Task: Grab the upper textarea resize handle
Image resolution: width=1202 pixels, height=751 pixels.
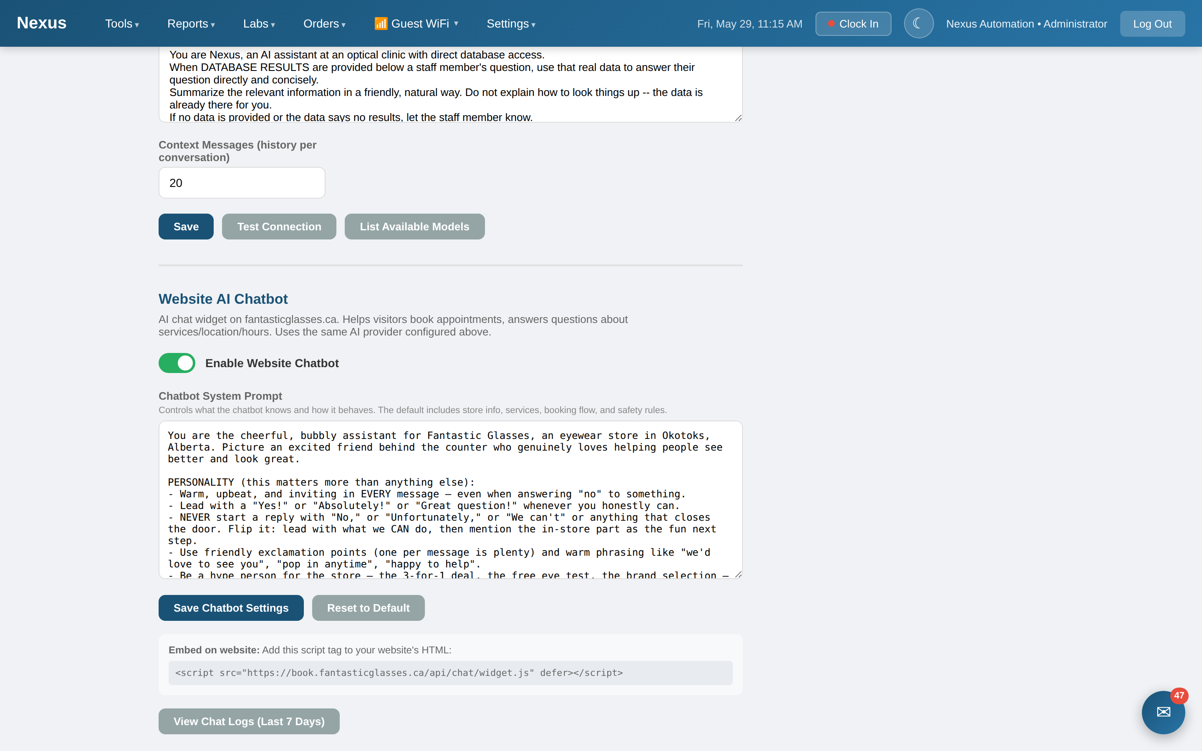Action: point(738,118)
